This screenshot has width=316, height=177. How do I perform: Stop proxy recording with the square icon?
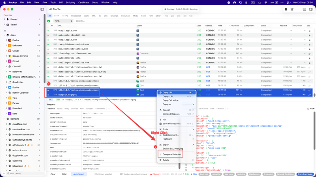[286, 9]
